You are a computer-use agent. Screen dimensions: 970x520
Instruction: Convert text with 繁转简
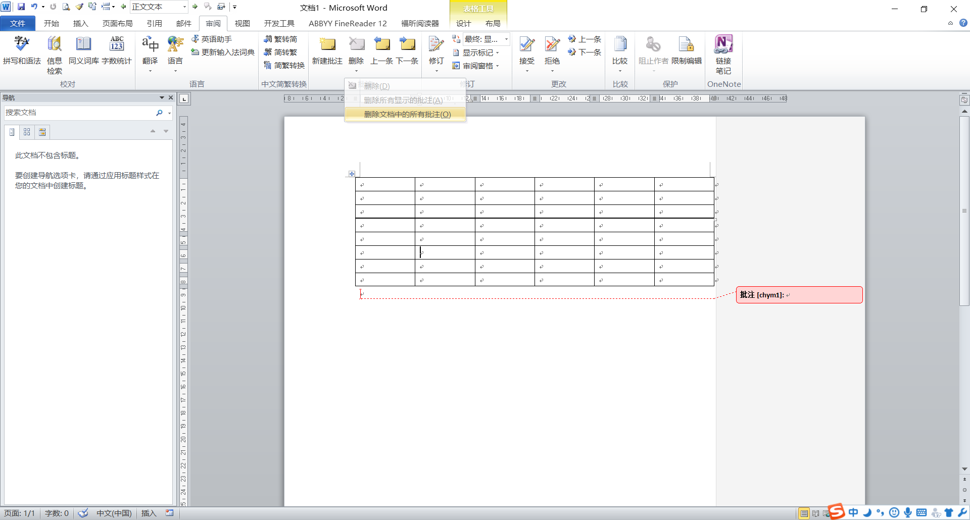tap(280, 39)
